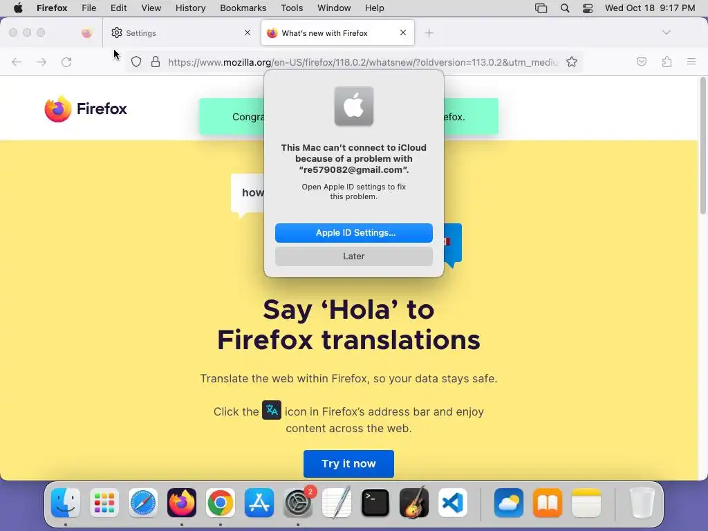This screenshot has width=708, height=531.
Task: Open the Bookmarks menu
Action: (243, 8)
